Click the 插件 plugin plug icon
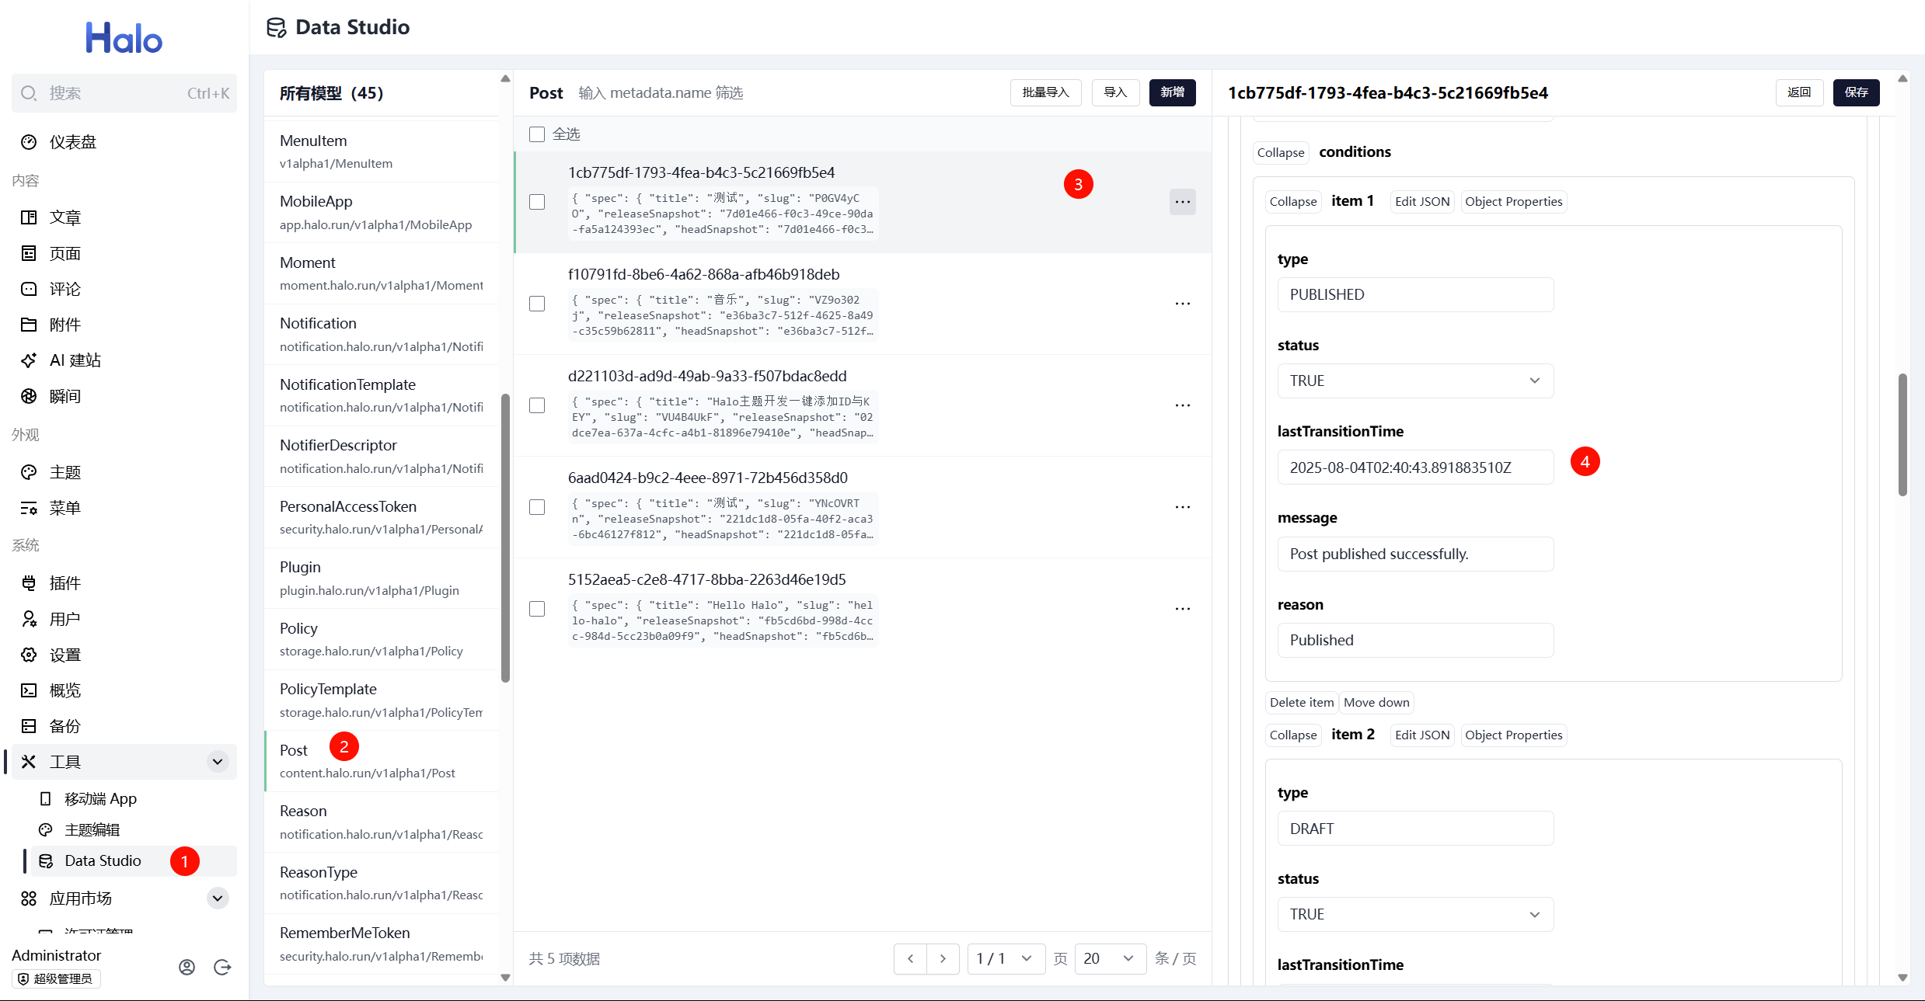The width and height of the screenshot is (1925, 1001). 29,583
